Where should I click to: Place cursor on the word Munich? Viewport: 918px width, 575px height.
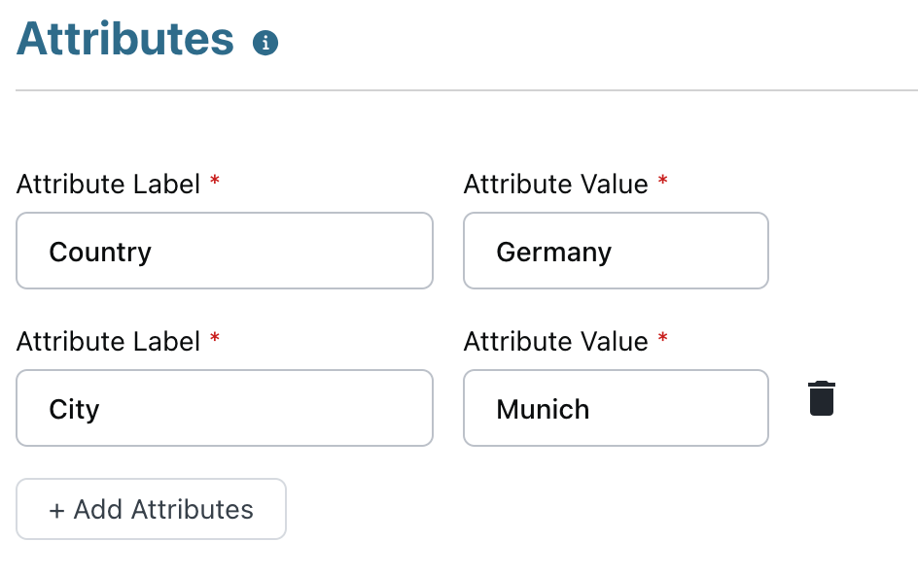tap(543, 409)
